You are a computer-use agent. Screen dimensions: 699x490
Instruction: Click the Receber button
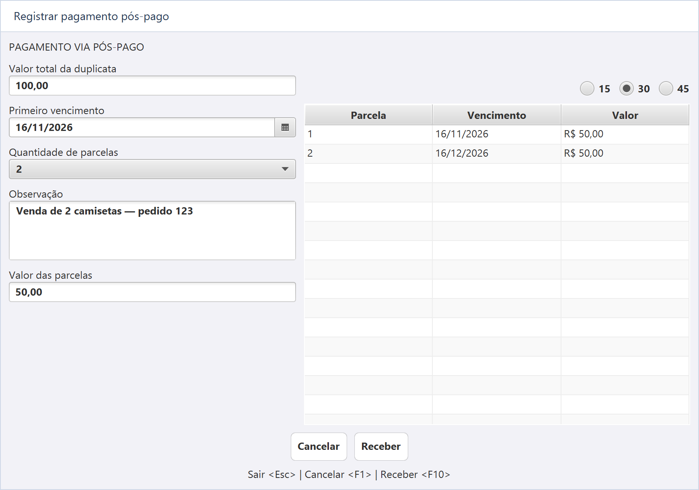(x=381, y=446)
